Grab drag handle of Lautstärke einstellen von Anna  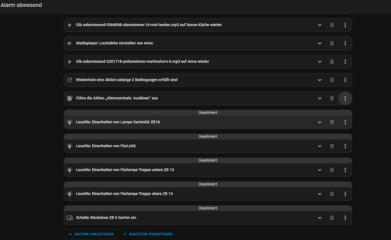point(332,44)
